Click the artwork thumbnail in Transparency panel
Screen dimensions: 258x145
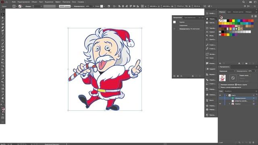222,78
